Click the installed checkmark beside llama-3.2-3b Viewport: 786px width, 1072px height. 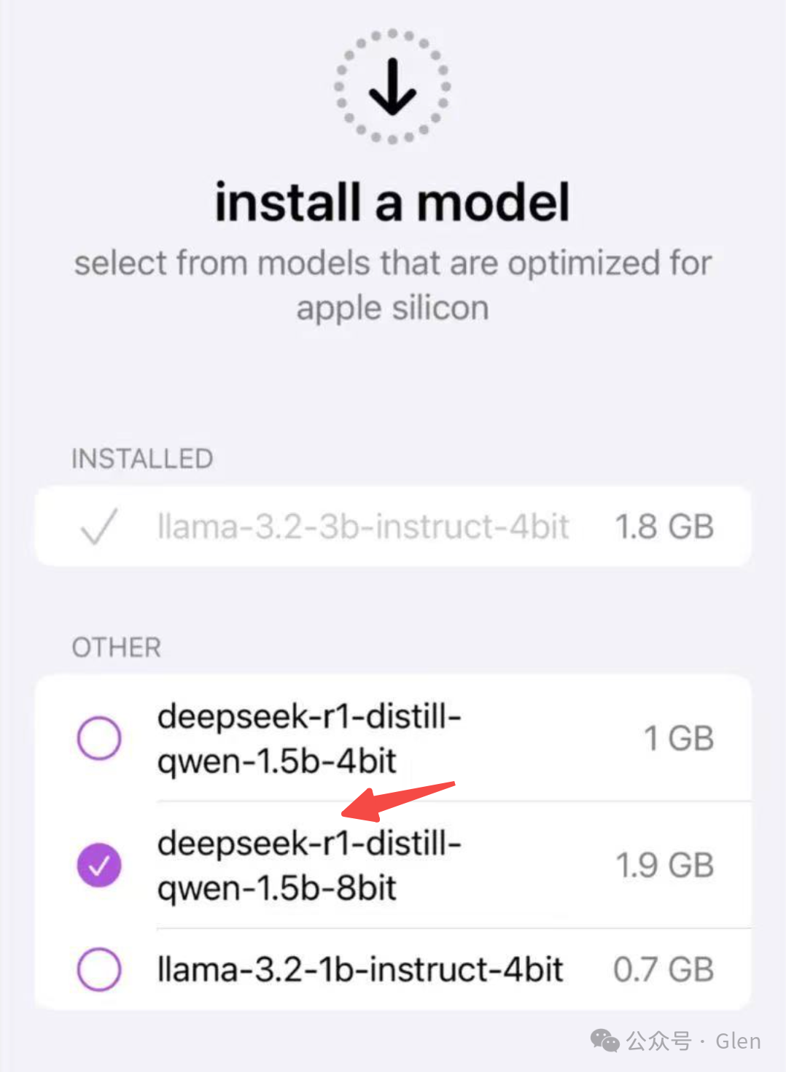click(99, 527)
